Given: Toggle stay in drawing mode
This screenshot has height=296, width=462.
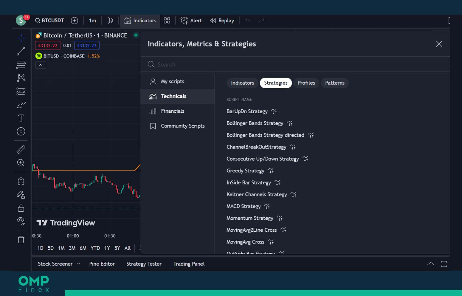Looking at the screenshot, I should (21, 195).
